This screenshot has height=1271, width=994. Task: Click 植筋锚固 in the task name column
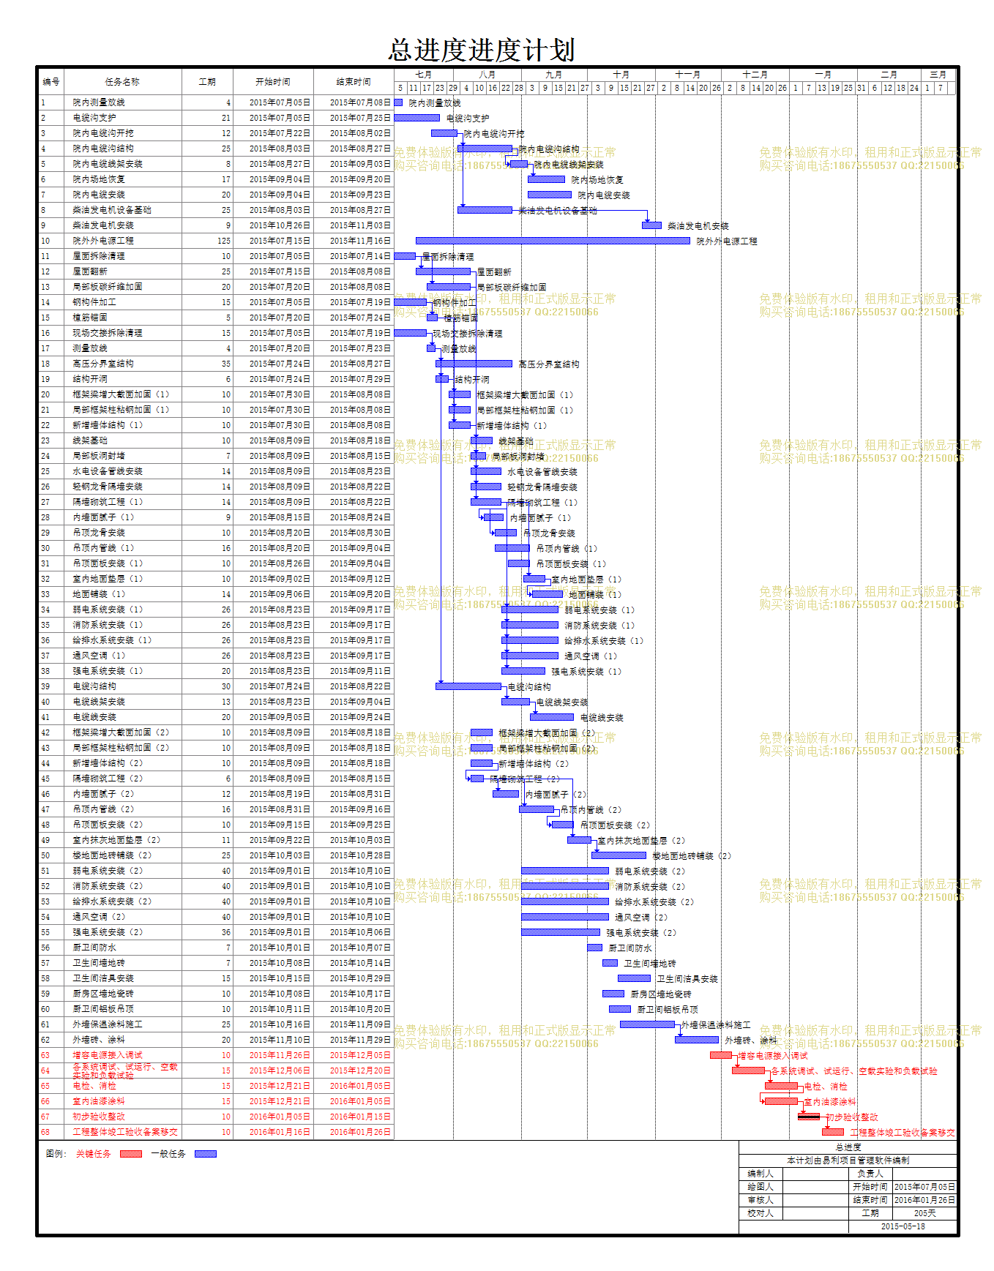pos(90,318)
